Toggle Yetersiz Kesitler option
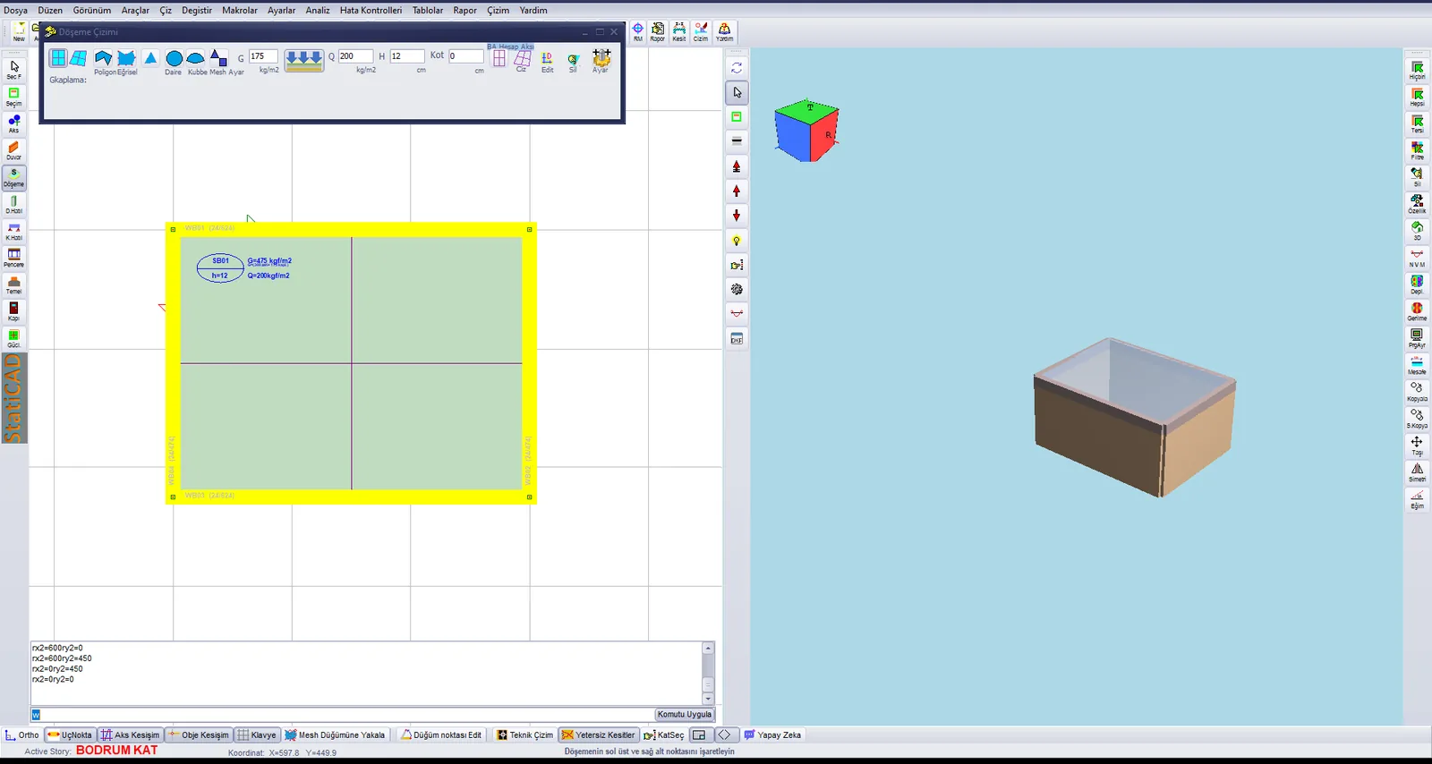This screenshot has height=764, width=1432. 598,735
